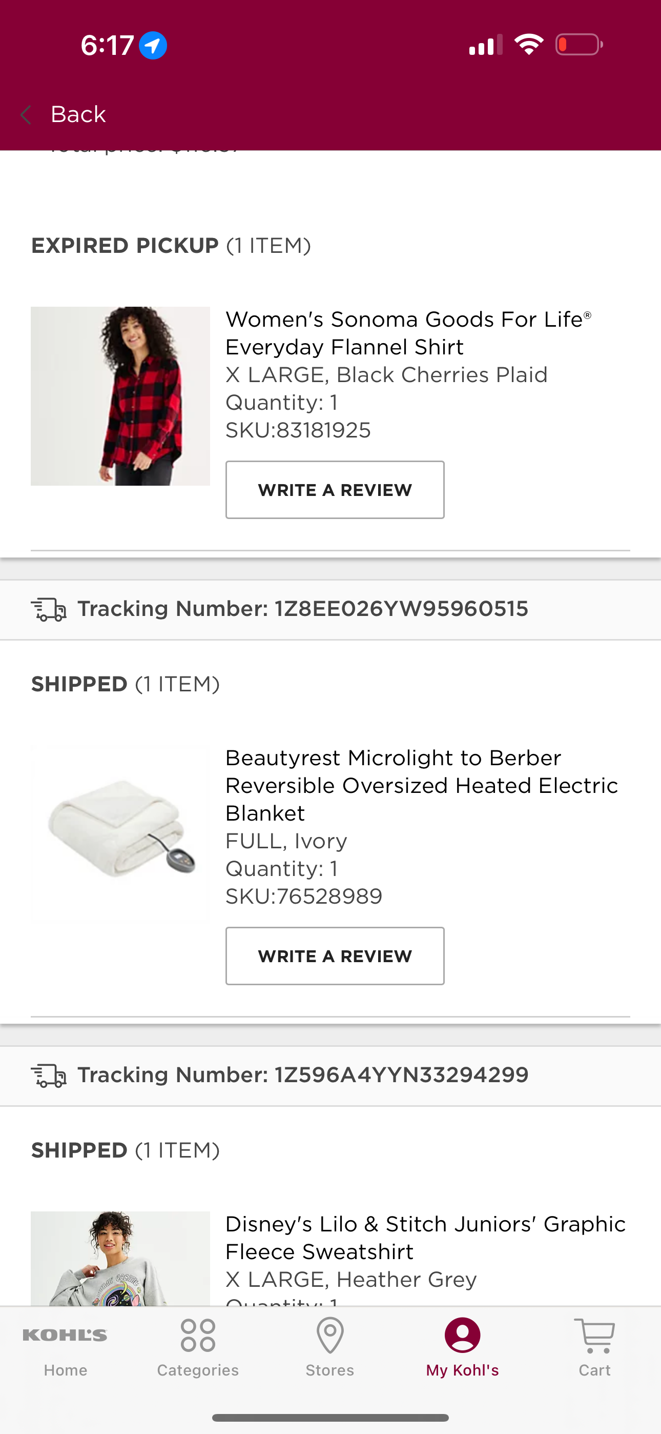Open the Beautyrest Heated Electric Blanket title
This screenshot has width=661, height=1434.
(x=422, y=786)
